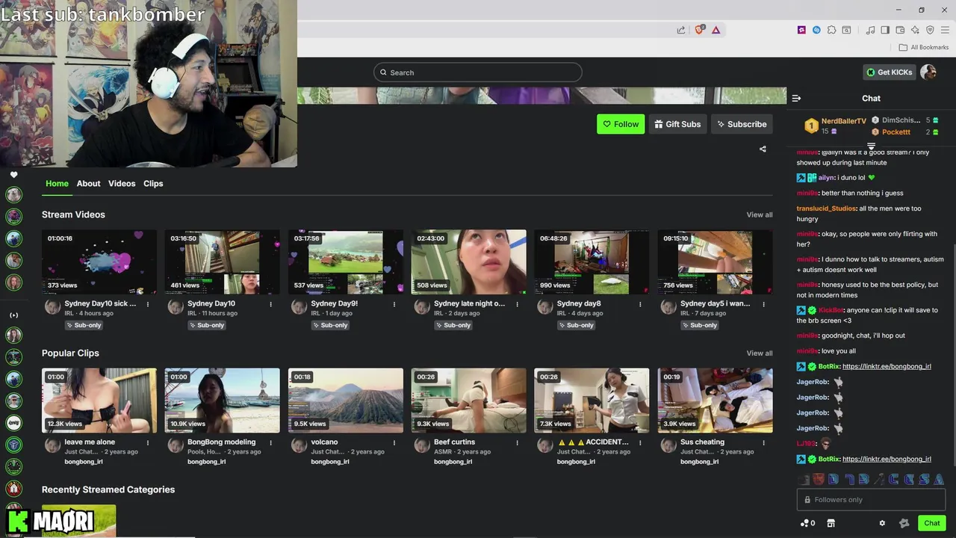
Task: Open the browser extensions puzzle icon
Action: click(x=831, y=30)
